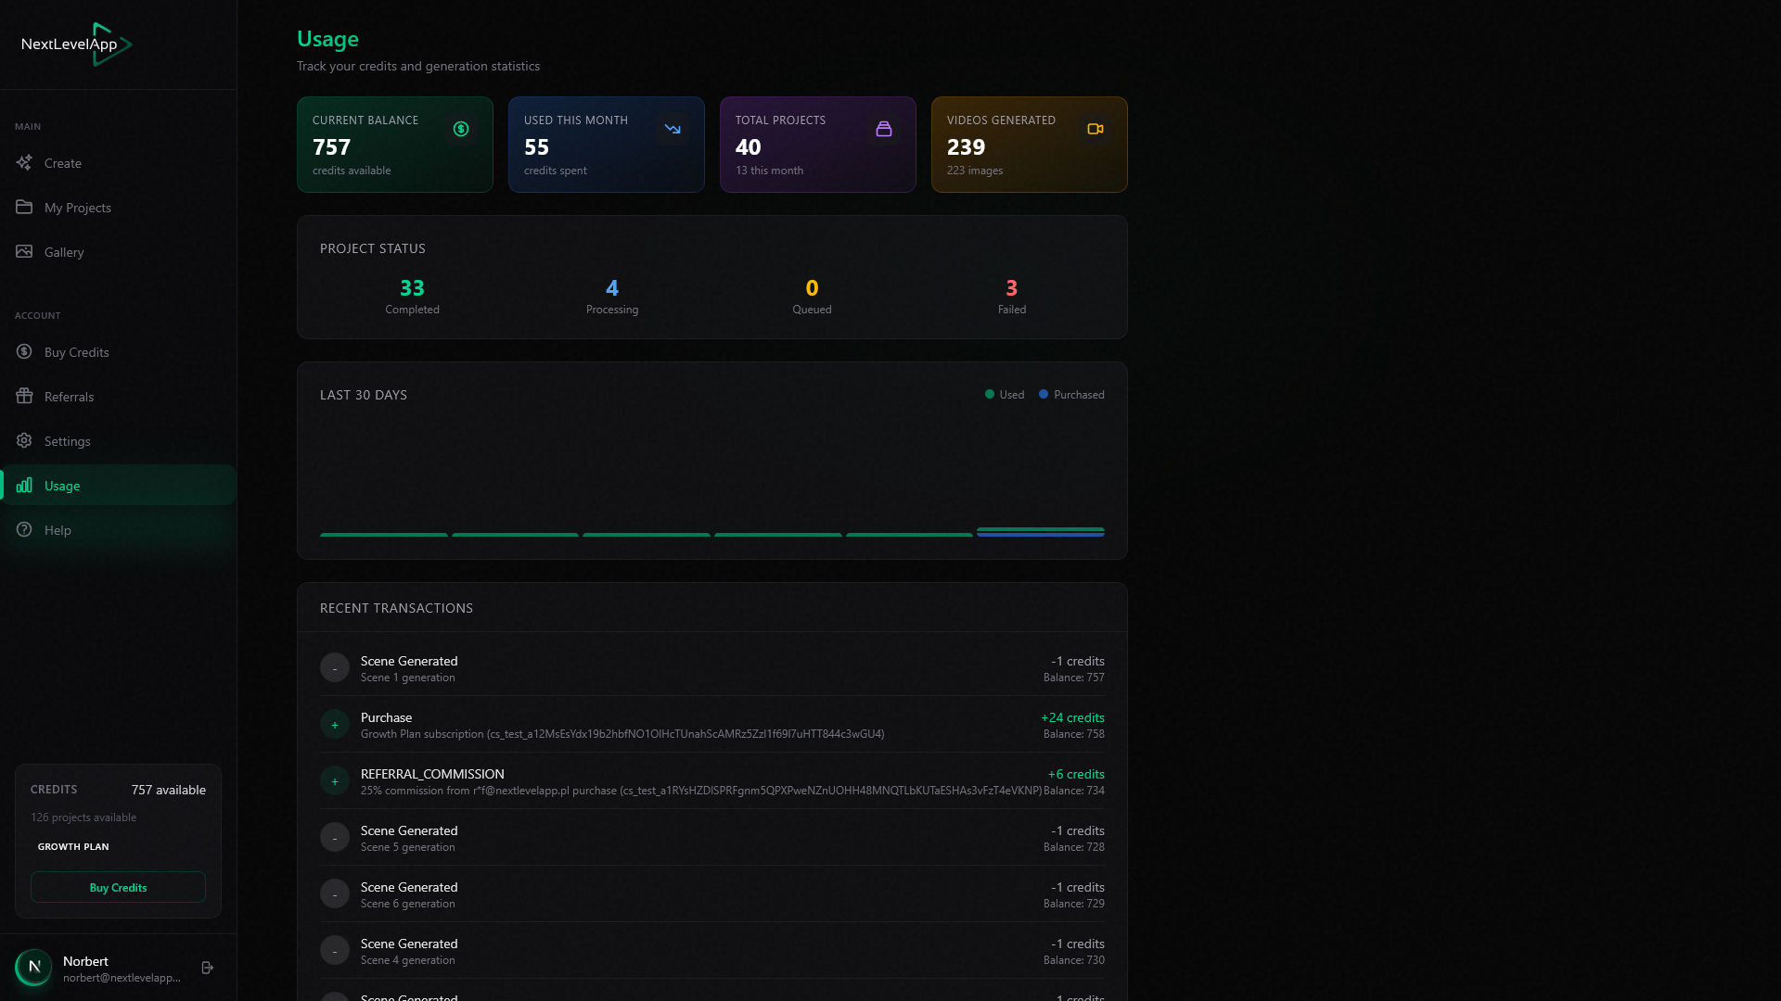The height and width of the screenshot is (1001, 1781).
Task: Open Buy Credits in account menu
Action: (x=77, y=352)
